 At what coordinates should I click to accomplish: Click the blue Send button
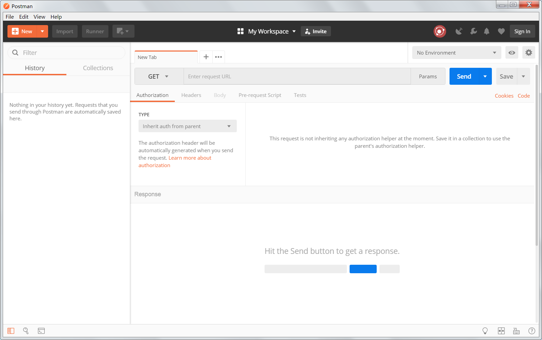(464, 76)
